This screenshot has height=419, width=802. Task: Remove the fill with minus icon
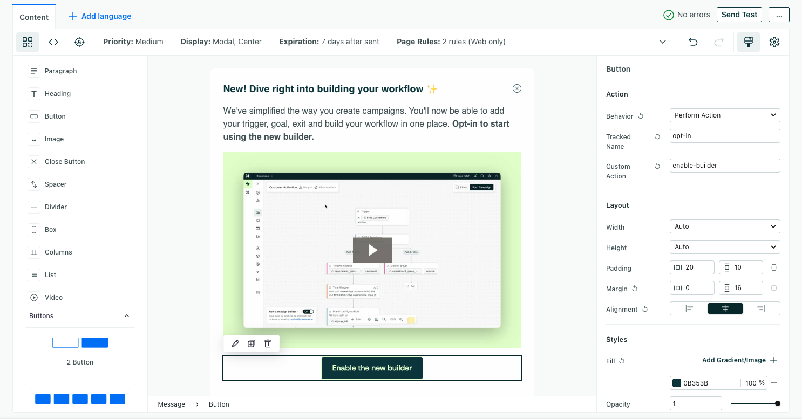coord(774,383)
